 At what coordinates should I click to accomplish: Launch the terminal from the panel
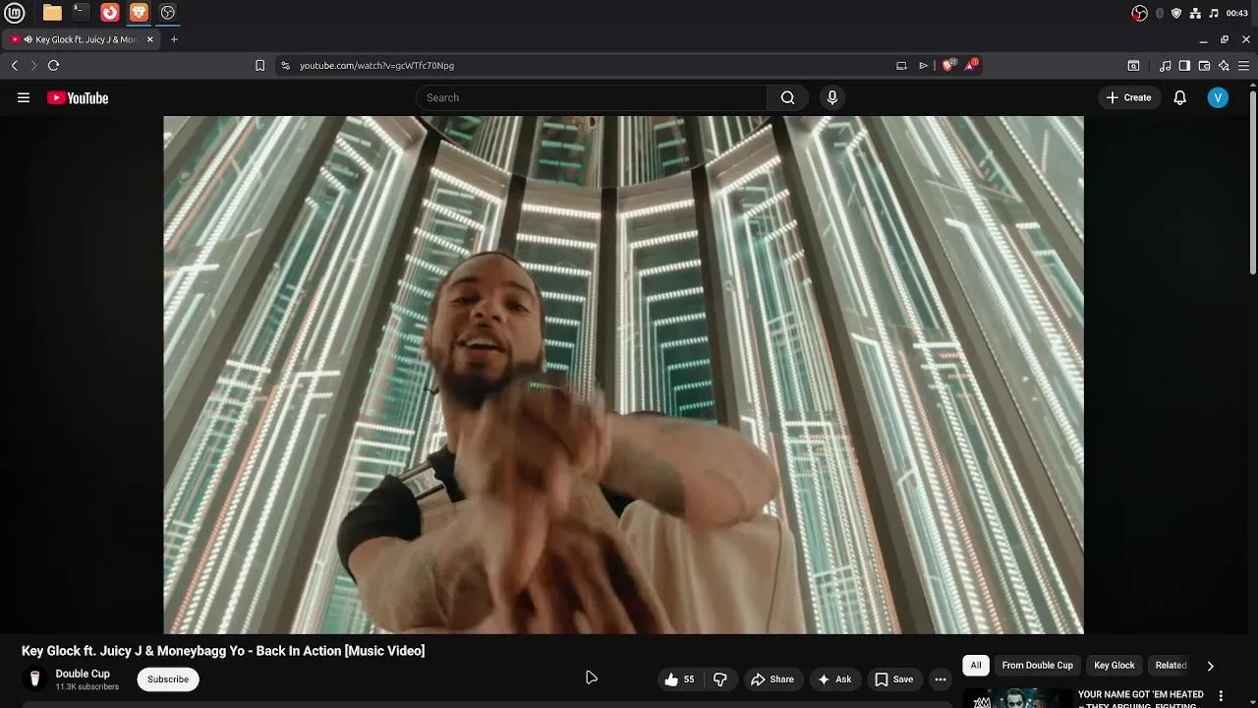point(81,13)
